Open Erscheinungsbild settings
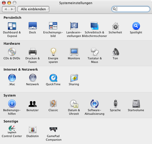 pos(53,26)
